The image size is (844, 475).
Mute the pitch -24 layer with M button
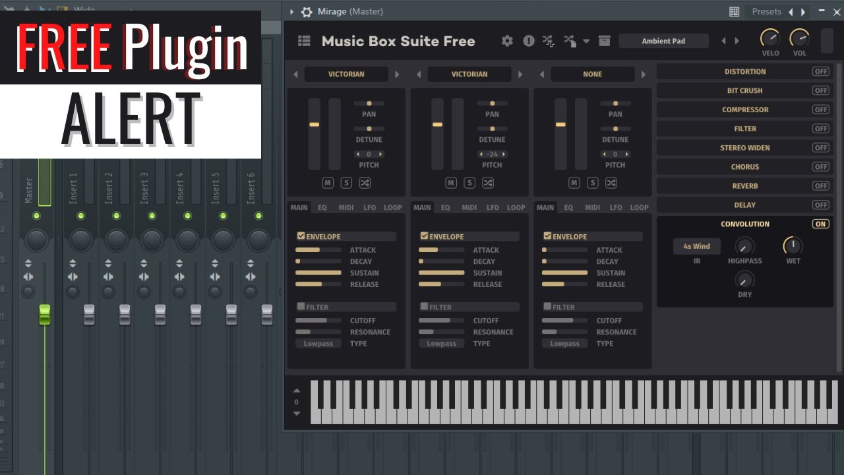click(451, 183)
